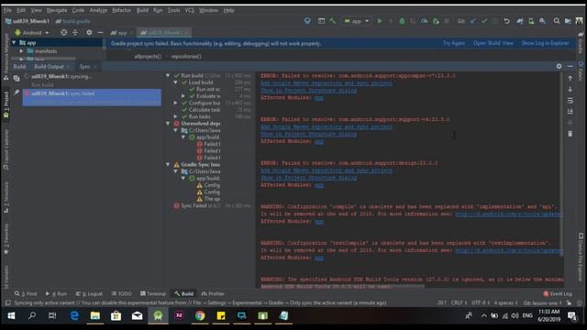Click the Undo arrow in the main toolbar
The image size is (587, 330).
506,21
